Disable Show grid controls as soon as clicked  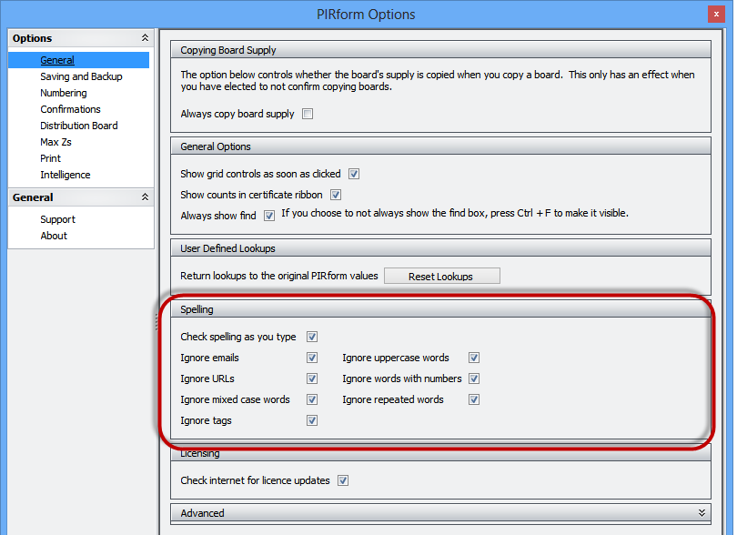click(x=354, y=174)
